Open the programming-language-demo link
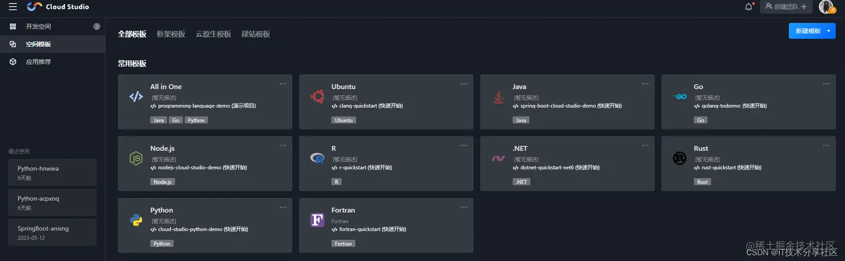 point(203,105)
